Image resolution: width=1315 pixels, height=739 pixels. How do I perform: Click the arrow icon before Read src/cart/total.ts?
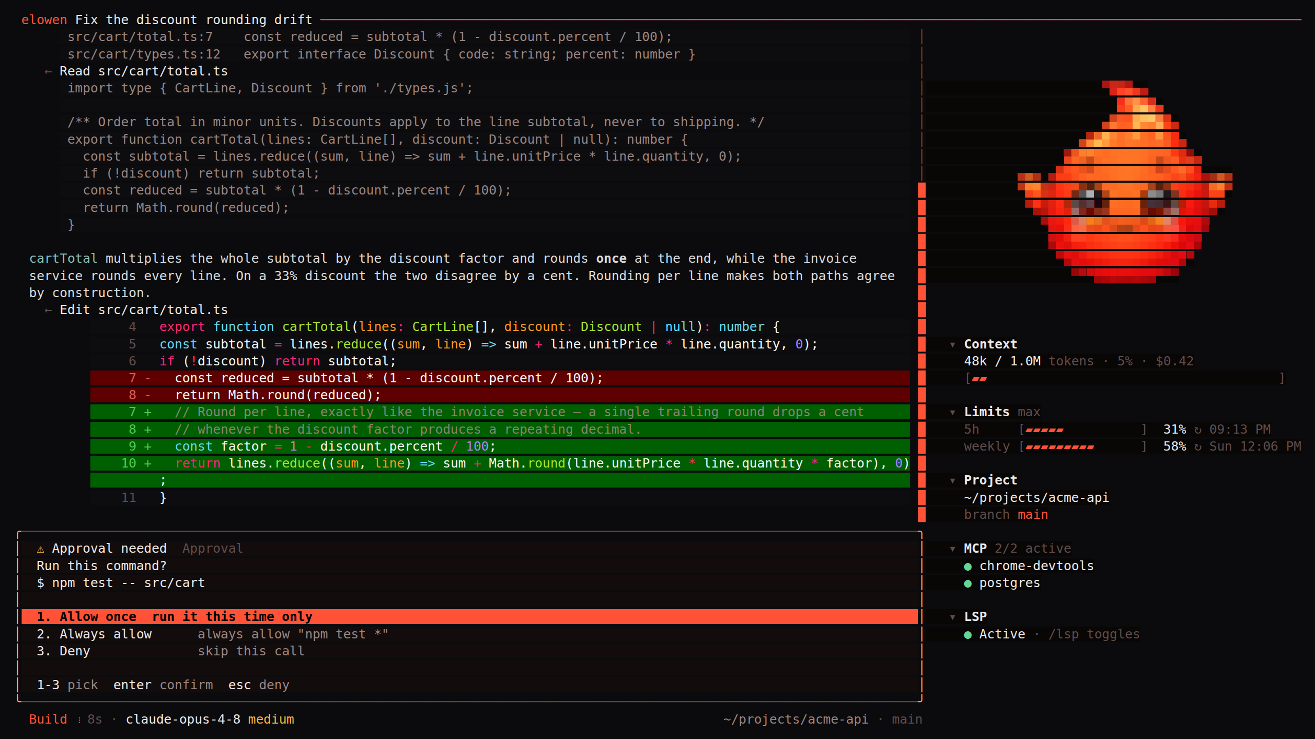pyautogui.click(x=48, y=71)
